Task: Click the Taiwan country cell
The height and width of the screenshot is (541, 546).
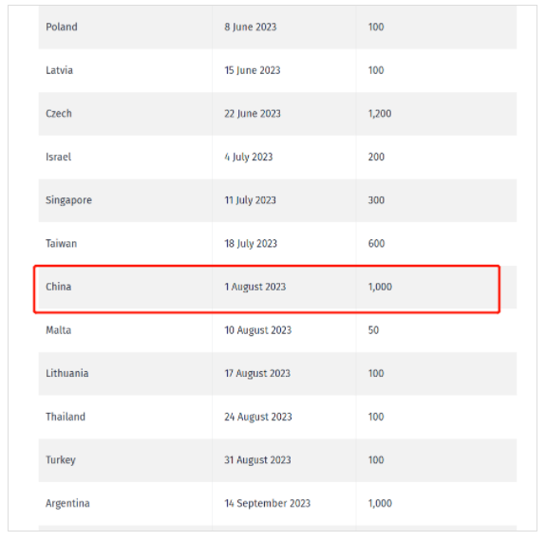Action: click(x=62, y=243)
